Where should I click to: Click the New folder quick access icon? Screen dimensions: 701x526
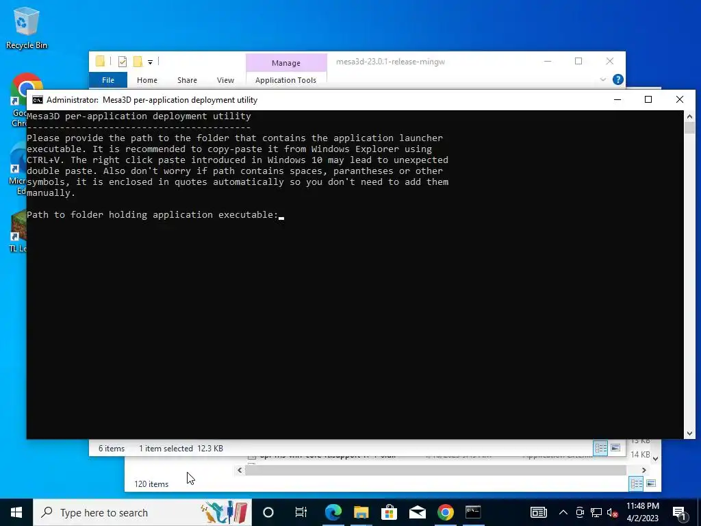pyautogui.click(x=138, y=62)
